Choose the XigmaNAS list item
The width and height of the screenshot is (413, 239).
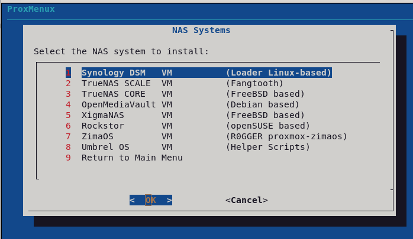[x=103, y=115]
